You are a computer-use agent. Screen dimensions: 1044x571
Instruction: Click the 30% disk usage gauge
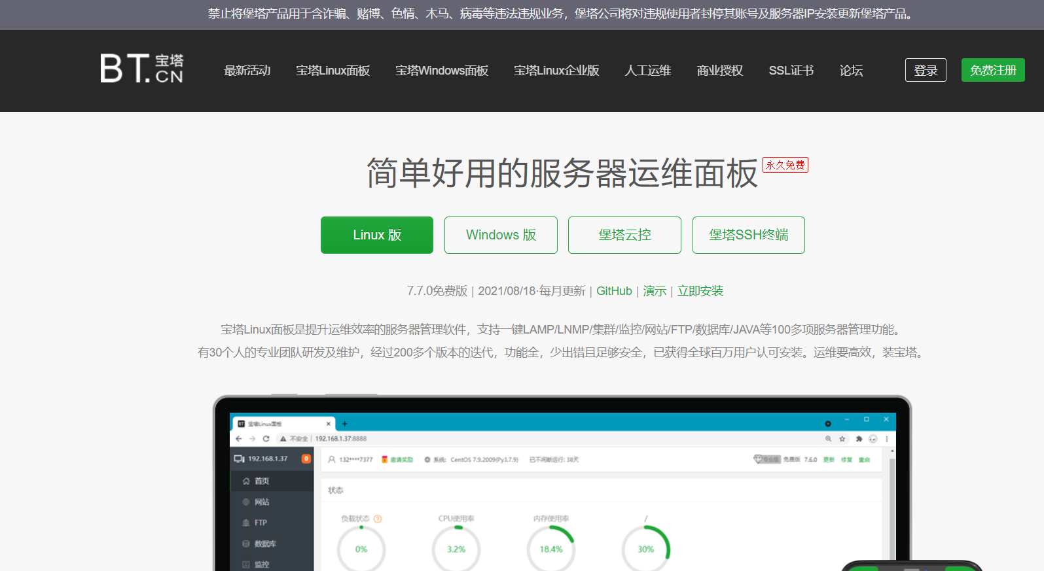[x=646, y=549]
